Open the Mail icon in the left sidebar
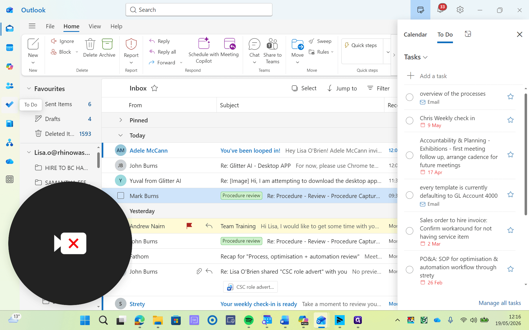Image resolution: width=529 pixels, height=330 pixels. [10, 29]
